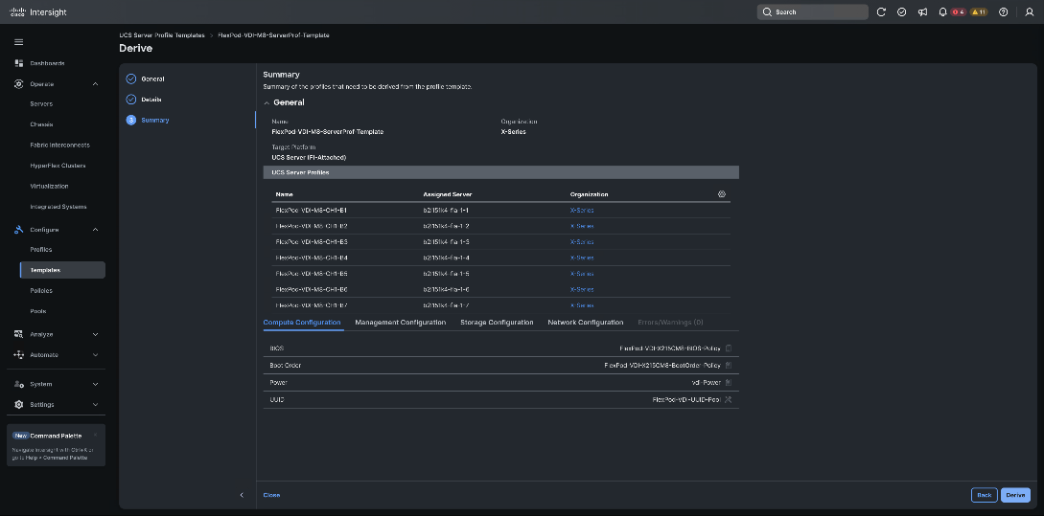This screenshot has height=516, width=1044.
Task: Expand the System menu section
Action: (95, 384)
